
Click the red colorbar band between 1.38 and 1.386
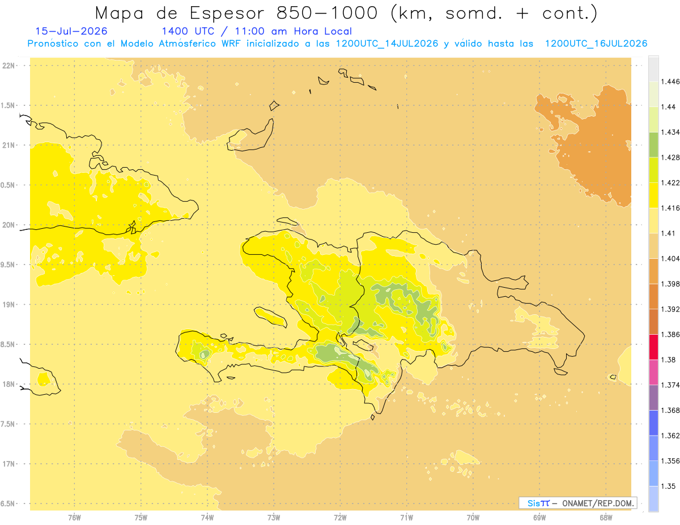653,347
